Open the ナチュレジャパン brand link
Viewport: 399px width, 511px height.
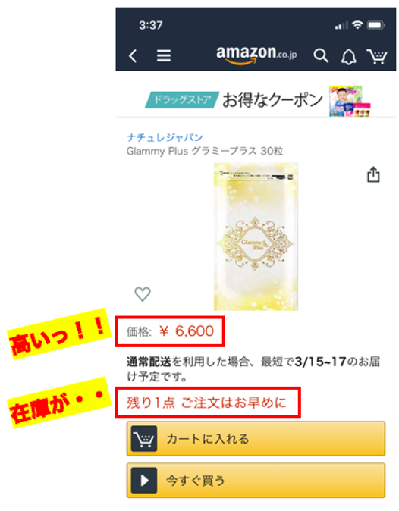tap(165, 137)
